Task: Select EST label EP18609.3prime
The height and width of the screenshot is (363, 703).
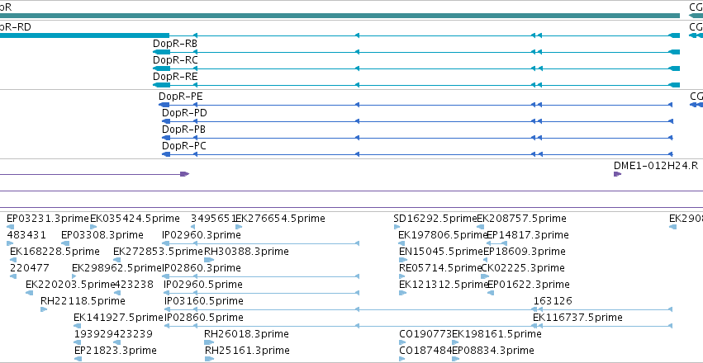Action: (525, 252)
